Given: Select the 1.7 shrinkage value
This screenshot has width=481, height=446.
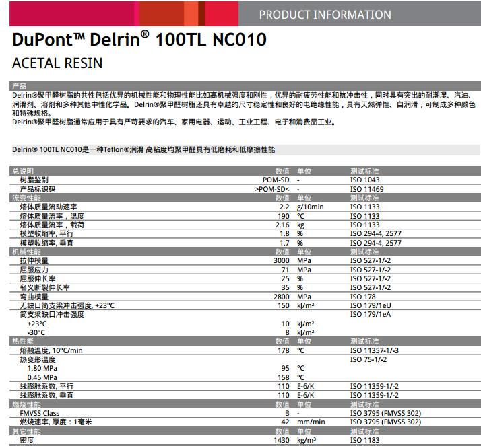Looking at the screenshot, I should point(284,243).
